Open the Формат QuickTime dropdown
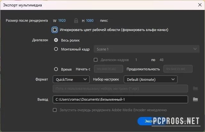 [x=71, y=79]
